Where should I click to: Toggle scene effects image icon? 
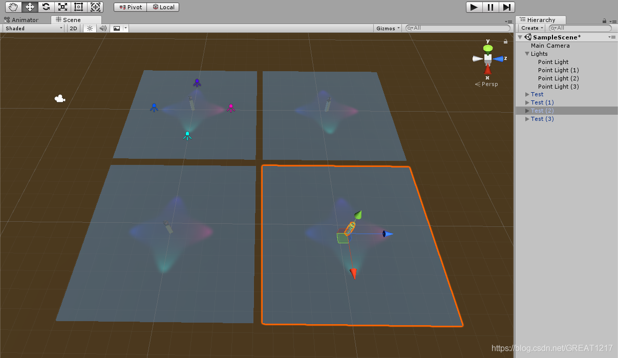(x=117, y=28)
